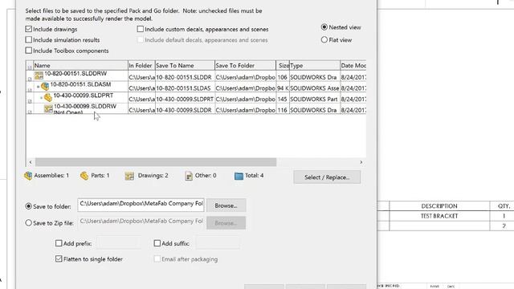Screen dimensions: 514x289
Task: Collapse the 10-820-00151.SLDASM tree node
Action: (x=38, y=87)
